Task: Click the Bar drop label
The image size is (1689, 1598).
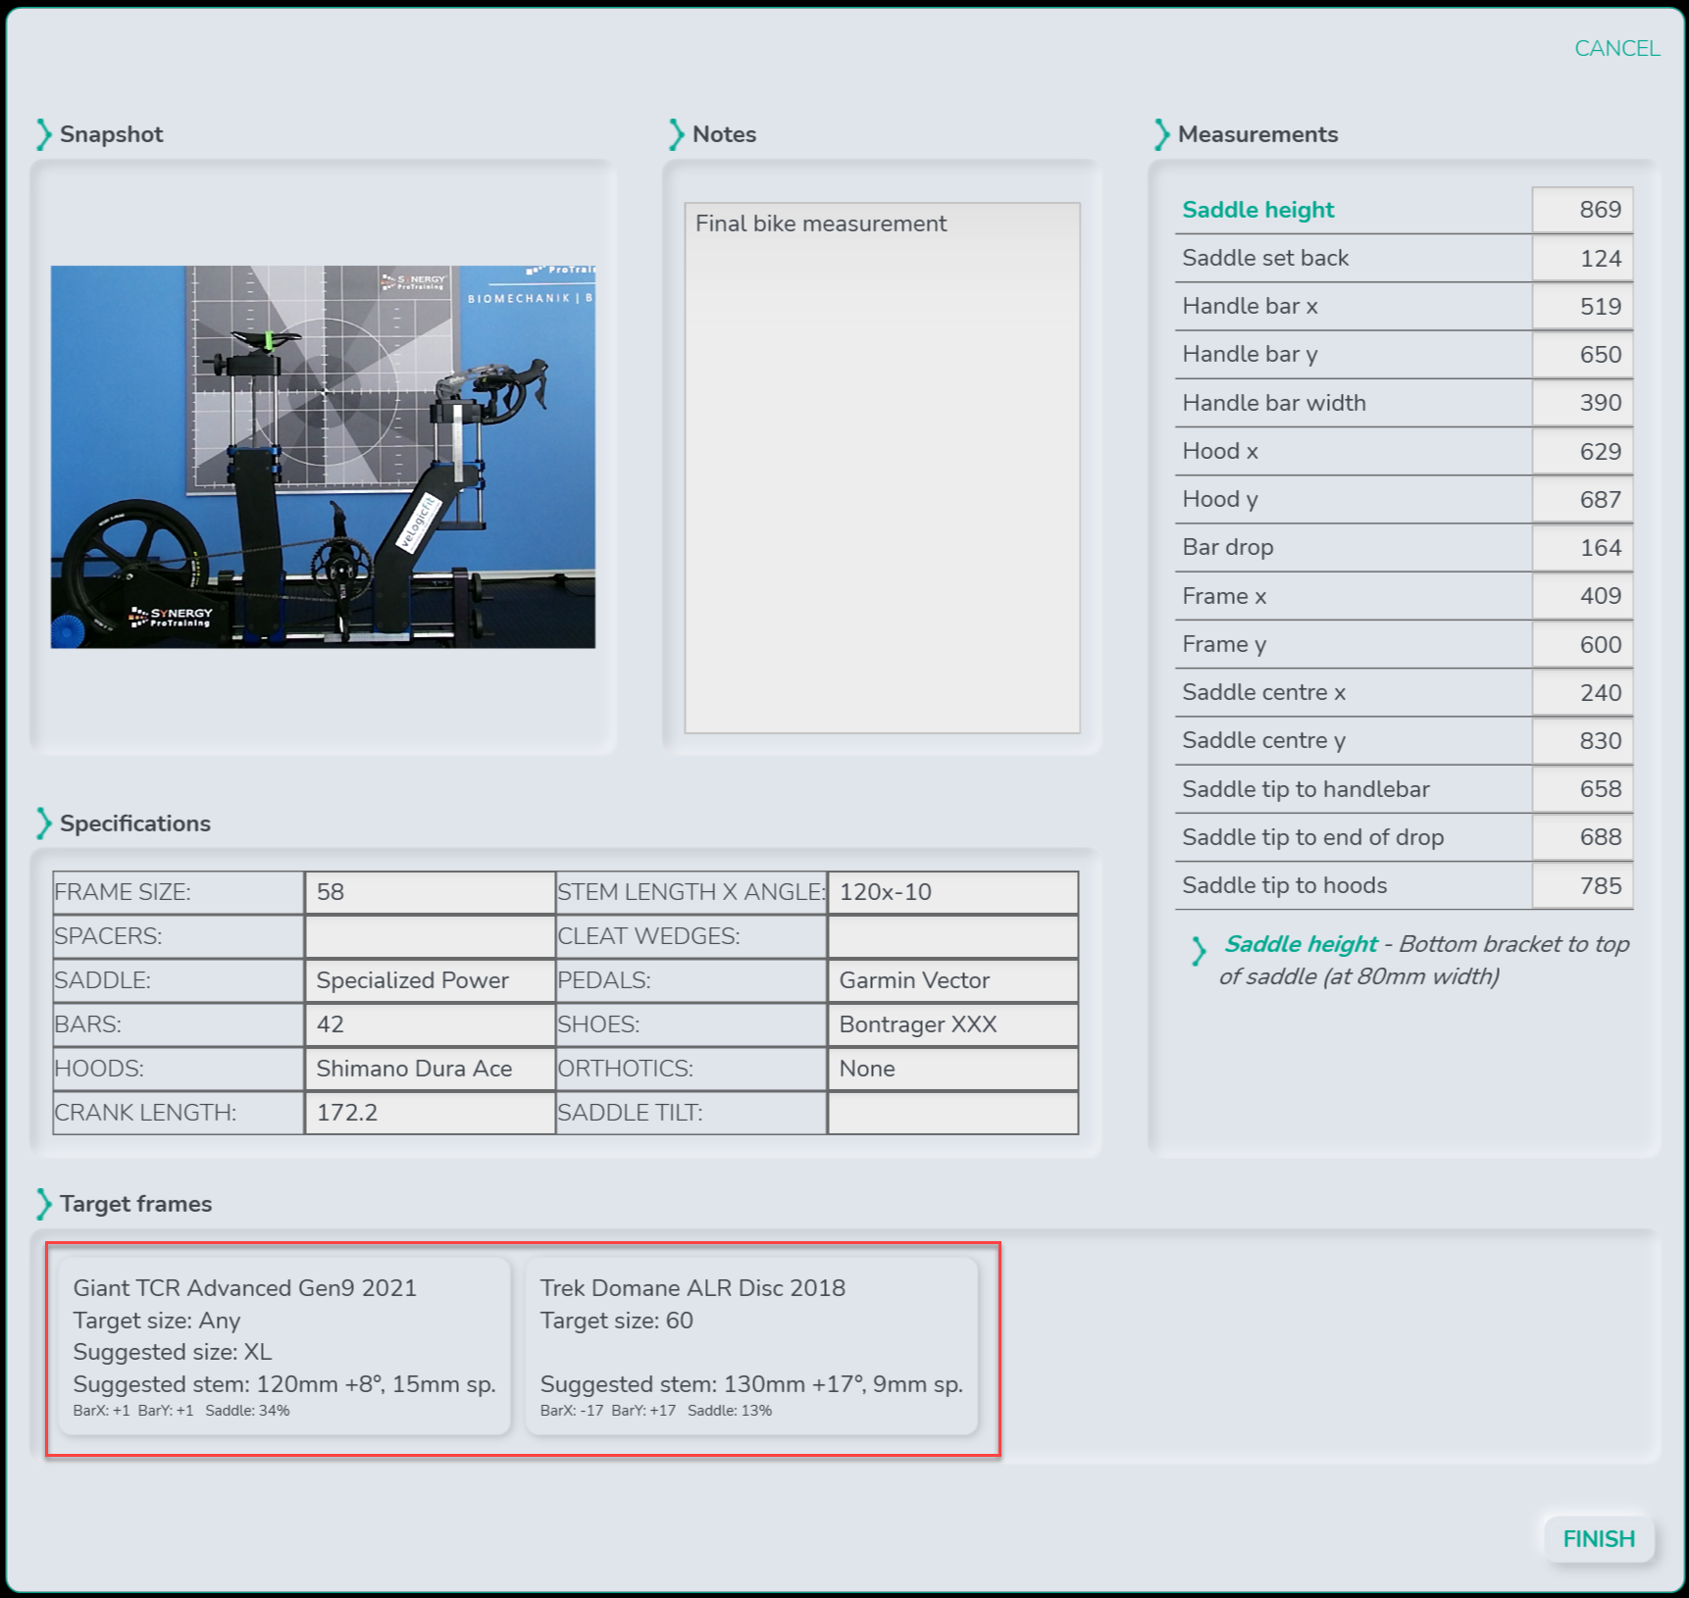Action: (x=1228, y=547)
